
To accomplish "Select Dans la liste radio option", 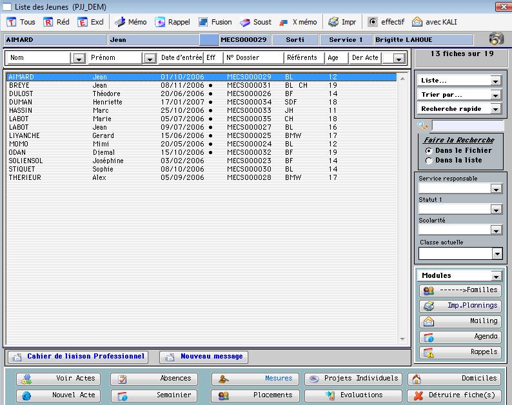I will tap(429, 161).
